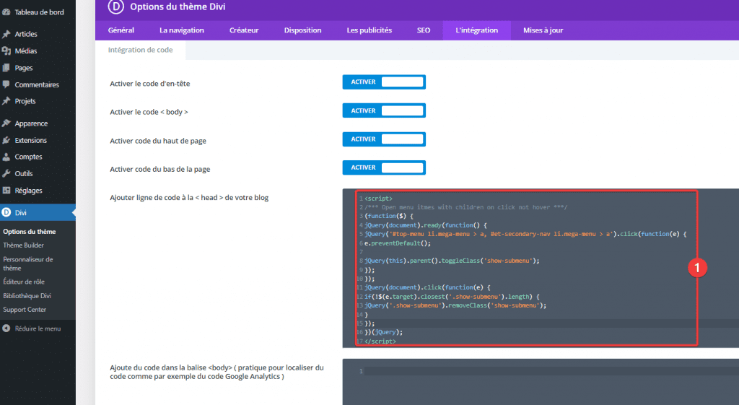Click inside the head code editor
Image resolution: width=739 pixels, height=405 pixels.
pyautogui.click(x=541, y=269)
